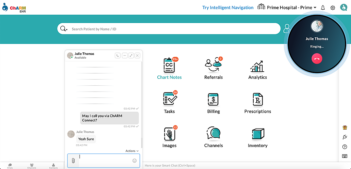Click the Try Intelligent Navigation link
Image resolution: width=351 pixels, height=169 pixels.
228,8
